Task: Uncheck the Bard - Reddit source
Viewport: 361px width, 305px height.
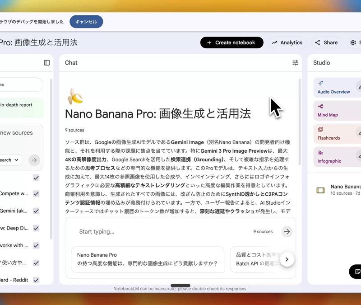Action: [x=36, y=280]
